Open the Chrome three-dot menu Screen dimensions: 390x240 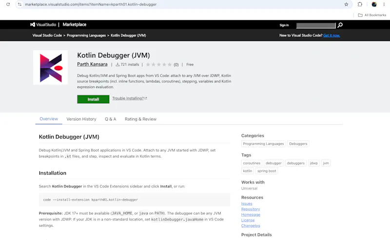pos(384,4)
